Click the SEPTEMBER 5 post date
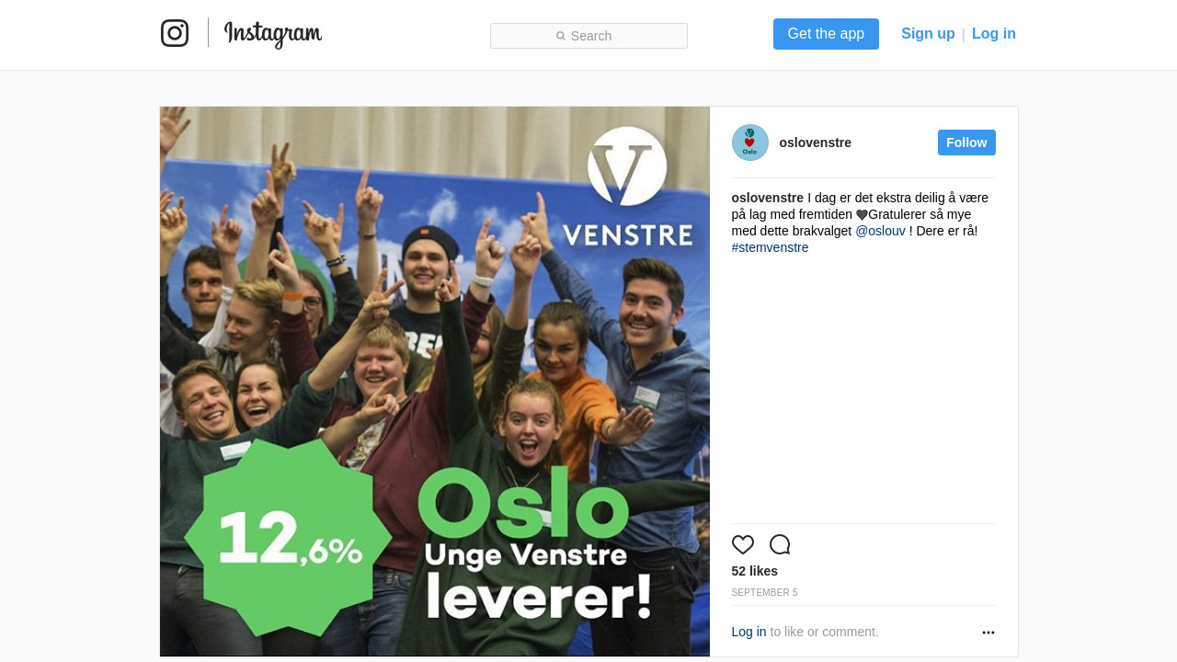The height and width of the screenshot is (662, 1177). [x=765, y=593]
